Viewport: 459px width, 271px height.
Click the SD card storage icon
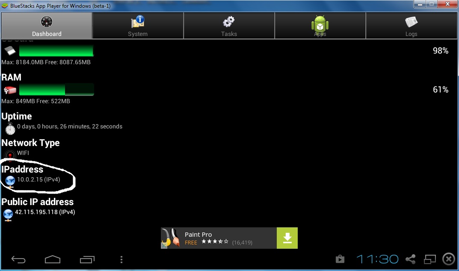(x=10, y=51)
